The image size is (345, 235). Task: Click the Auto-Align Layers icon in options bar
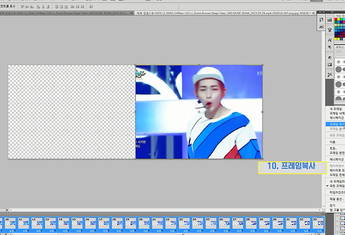tap(92, 6)
